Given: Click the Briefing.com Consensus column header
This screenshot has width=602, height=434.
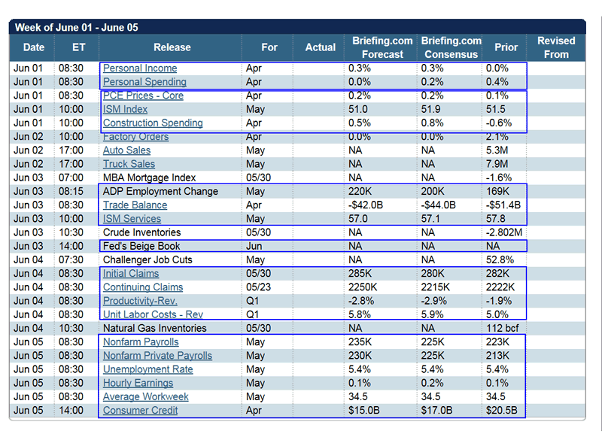Looking at the screenshot, I should 451,47.
